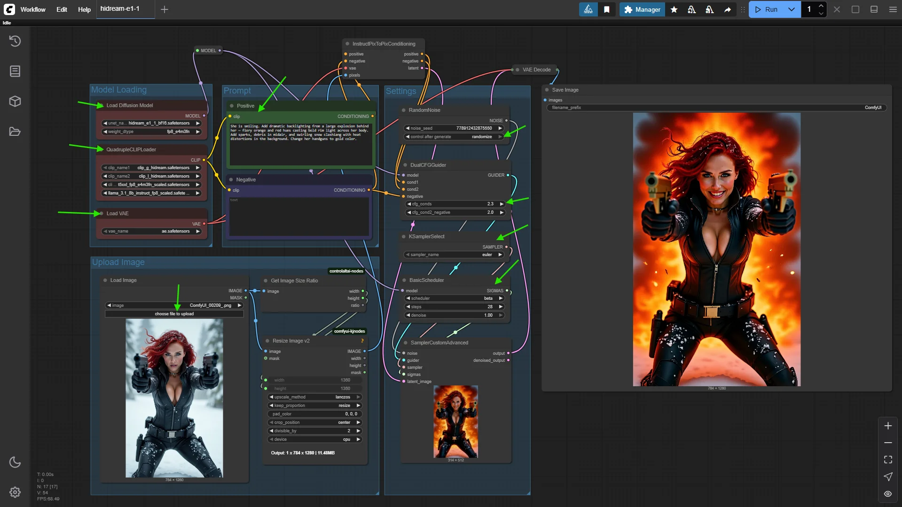
Task: Increase cfg_conds value with right arrow
Action: (502, 204)
